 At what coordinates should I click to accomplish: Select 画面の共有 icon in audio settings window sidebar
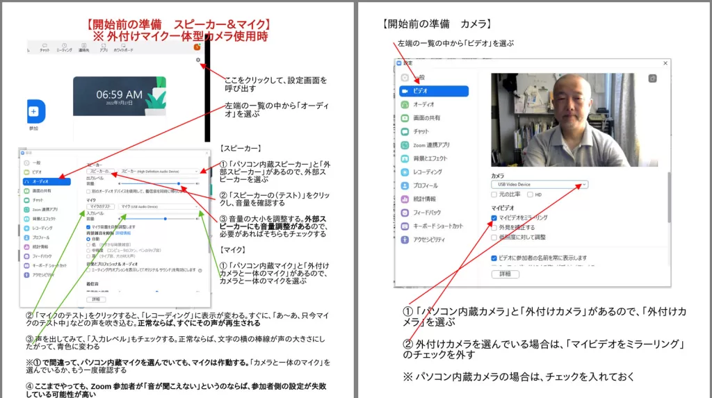pyautogui.click(x=27, y=191)
